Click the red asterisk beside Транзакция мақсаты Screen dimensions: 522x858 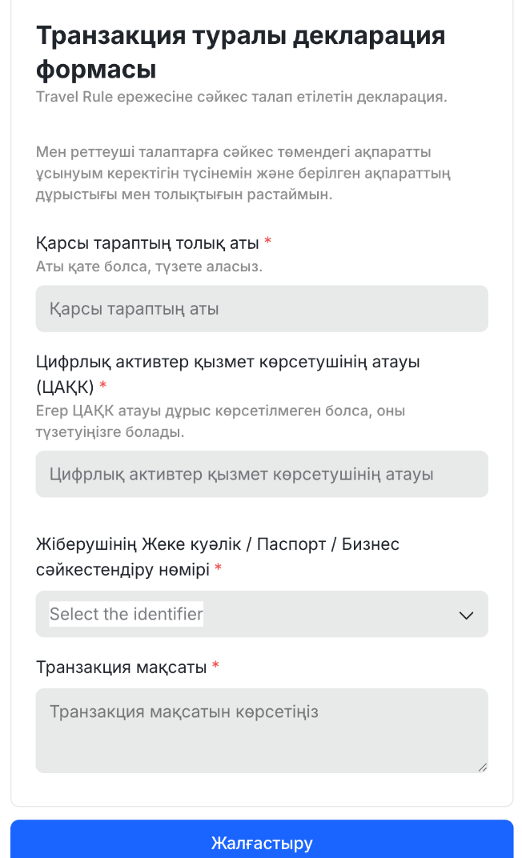coord(215,667)
